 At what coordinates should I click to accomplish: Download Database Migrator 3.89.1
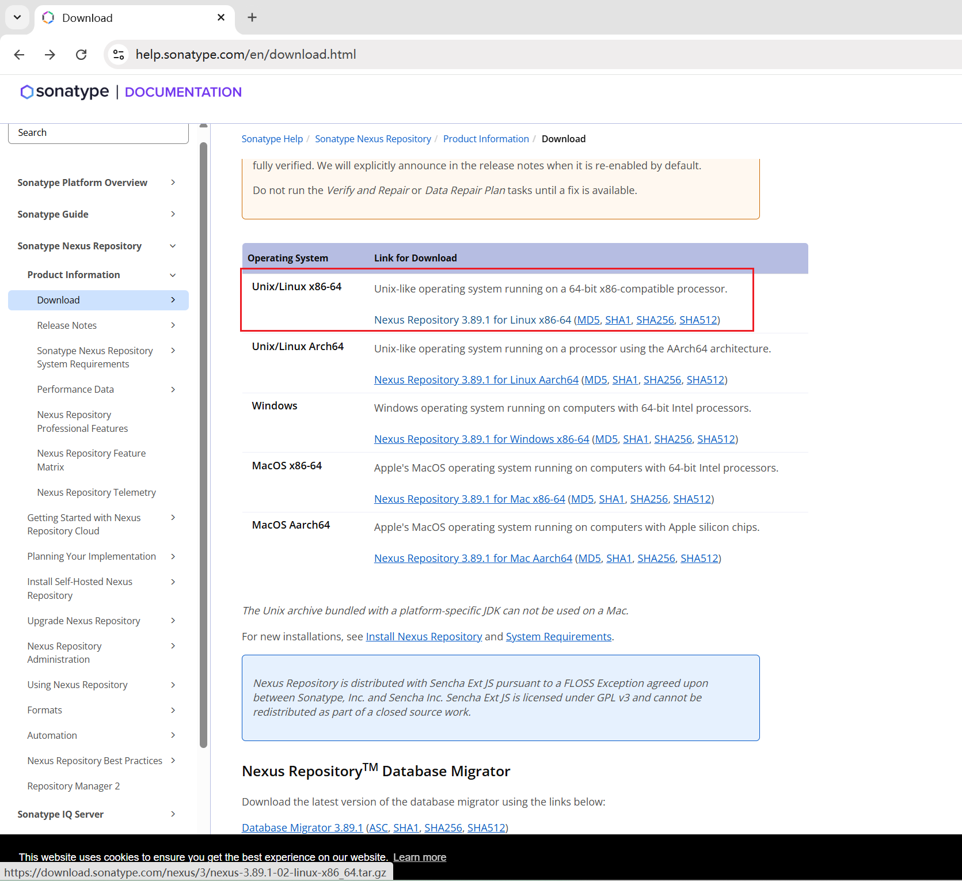click(x=302, y=828)
